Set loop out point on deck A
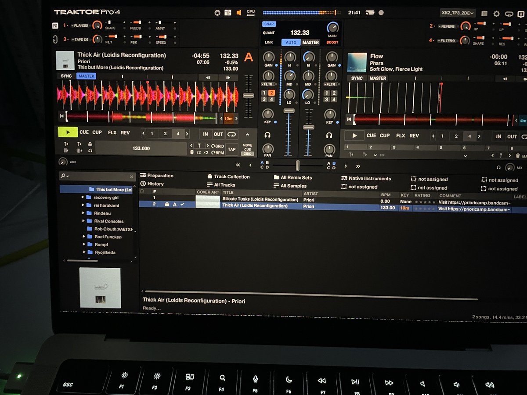527x395 pixels. click(x=218, y=134)
